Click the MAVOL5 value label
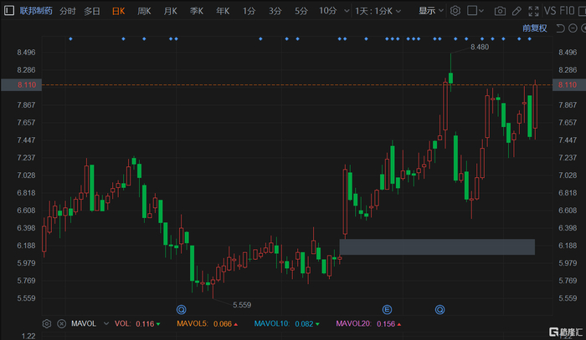Screen dimensions: 586x340 tap(207, 323)
